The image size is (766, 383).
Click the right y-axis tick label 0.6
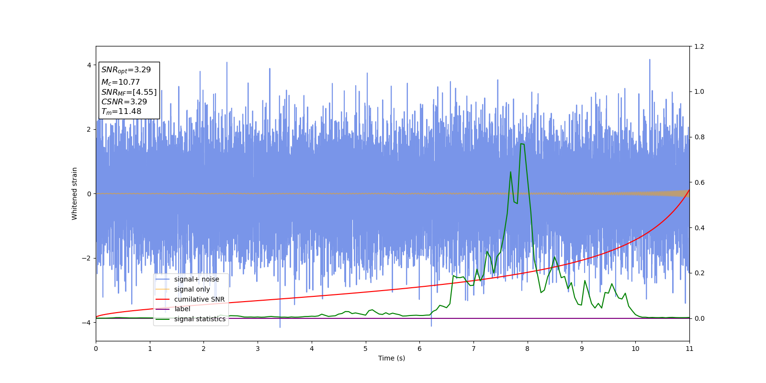pos(699,182)
